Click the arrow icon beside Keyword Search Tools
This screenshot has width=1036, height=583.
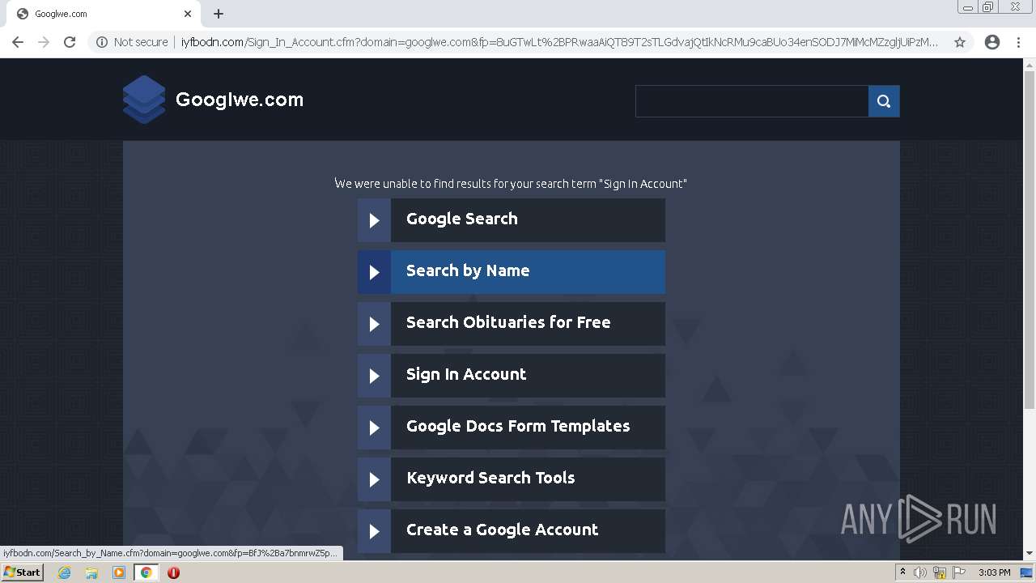tap(374, 479)
